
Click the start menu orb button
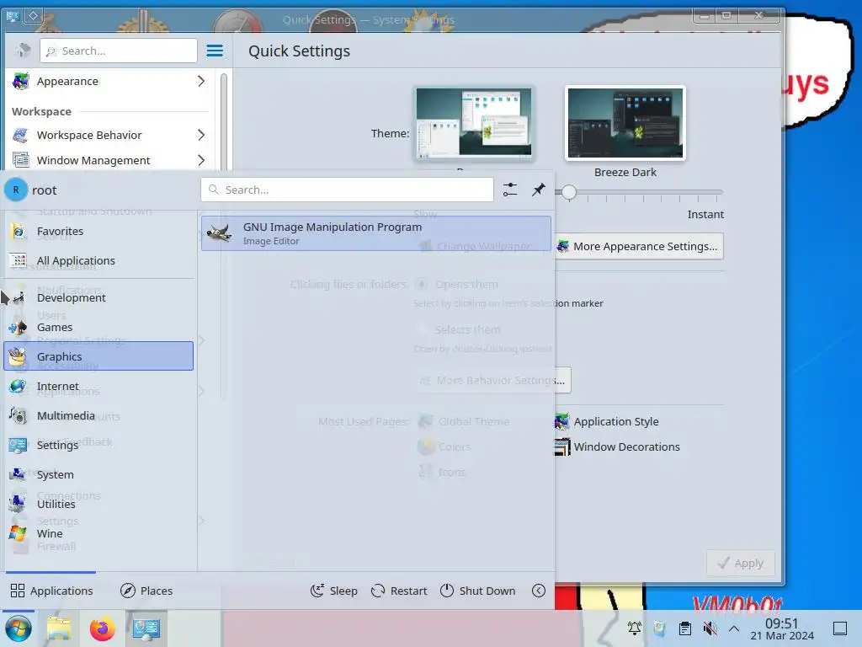(x=19, y=628)
